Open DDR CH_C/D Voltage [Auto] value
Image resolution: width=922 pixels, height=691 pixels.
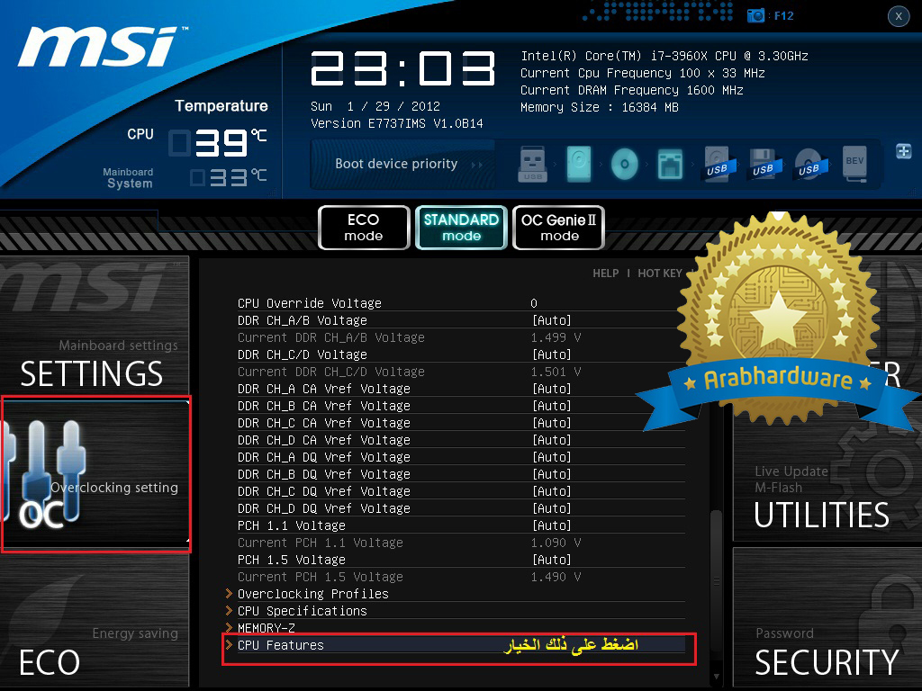(x=552, y=354)
